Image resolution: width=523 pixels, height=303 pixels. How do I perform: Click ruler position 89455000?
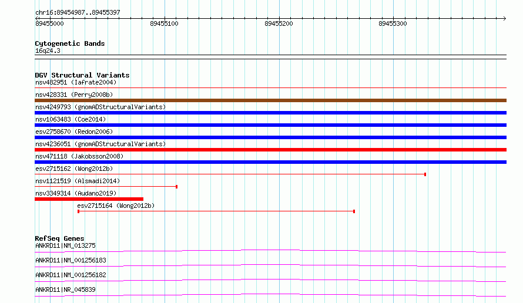(49, 23)
